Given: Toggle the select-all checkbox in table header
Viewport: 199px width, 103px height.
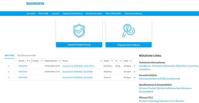Looking at the screenshot, I should tap(15, 61).
